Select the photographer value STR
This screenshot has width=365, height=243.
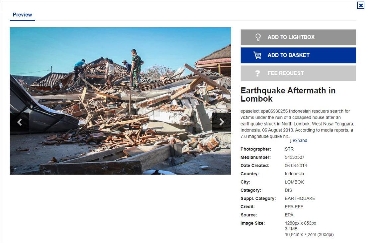(x=289, y=149)
